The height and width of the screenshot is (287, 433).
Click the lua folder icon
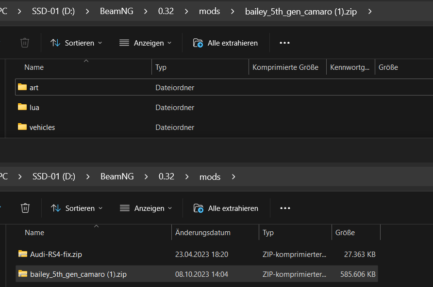[x=22, y=107]
